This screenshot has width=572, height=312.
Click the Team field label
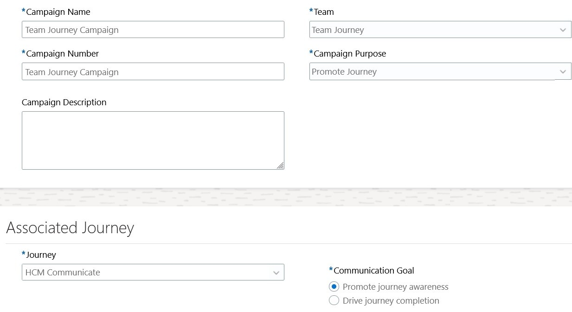(x=323, y=12)
